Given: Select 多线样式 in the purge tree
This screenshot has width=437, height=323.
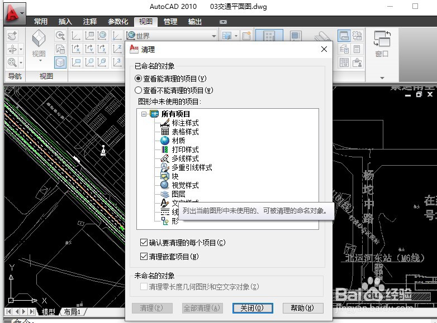Looking at the screenshot, I should coord(185,158).
